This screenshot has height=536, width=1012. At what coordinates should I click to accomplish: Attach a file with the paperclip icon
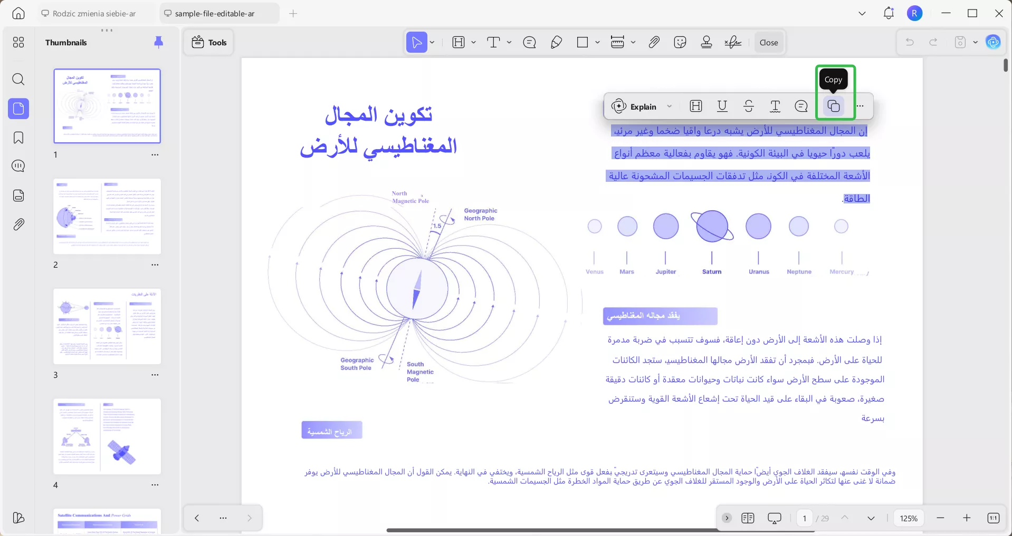pos(654,42)
